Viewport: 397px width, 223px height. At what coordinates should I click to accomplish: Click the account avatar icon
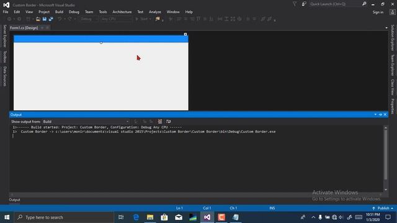coord(392,12)
